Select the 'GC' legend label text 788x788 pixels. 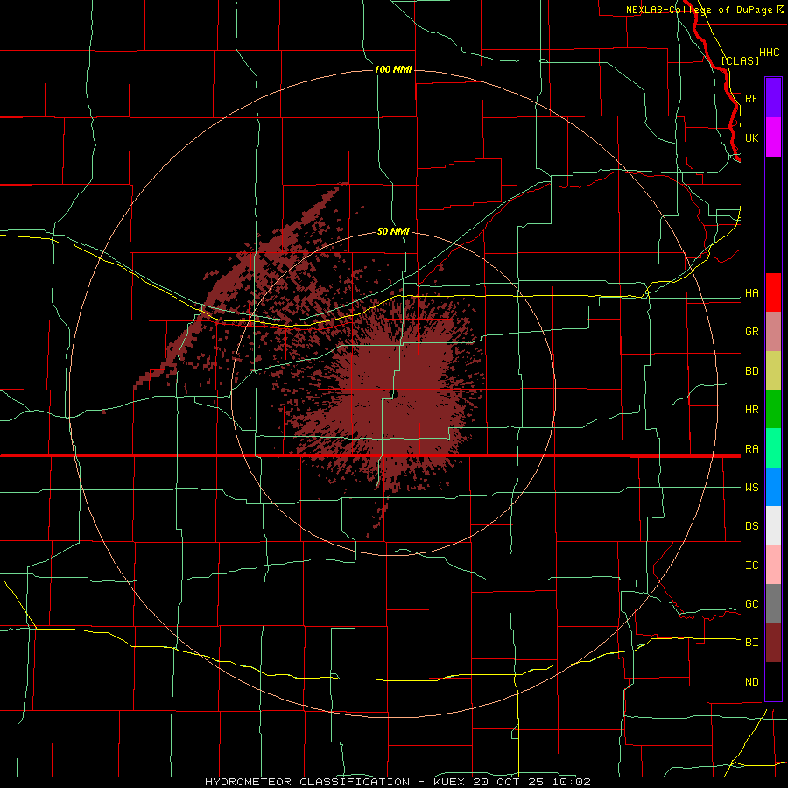752,604
